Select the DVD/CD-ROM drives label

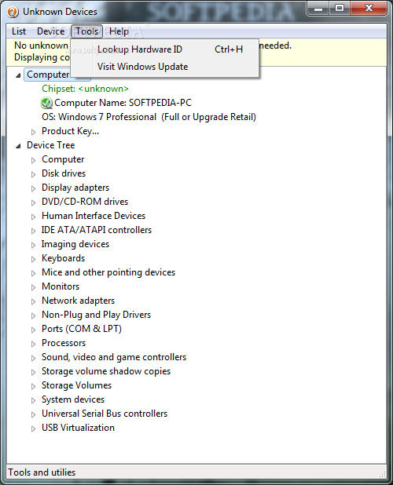pos(85,202)
